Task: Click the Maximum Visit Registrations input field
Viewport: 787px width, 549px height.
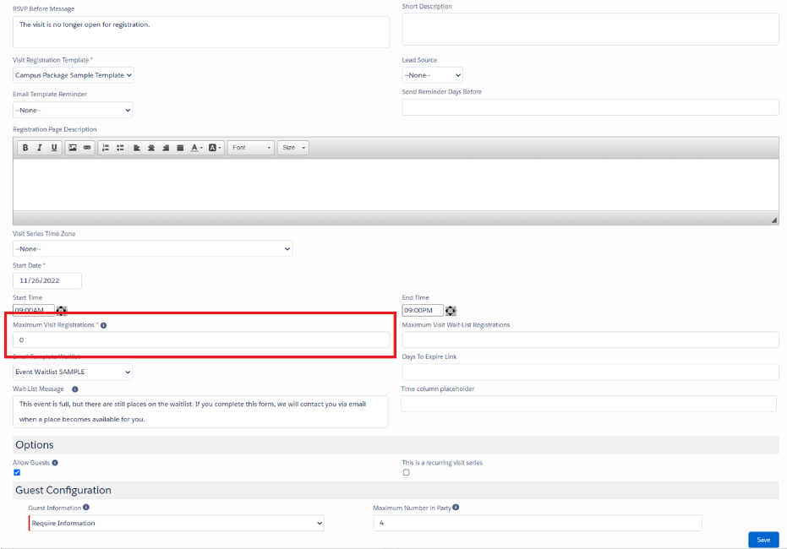Action: pyautogui.click(x=201, y=340)
